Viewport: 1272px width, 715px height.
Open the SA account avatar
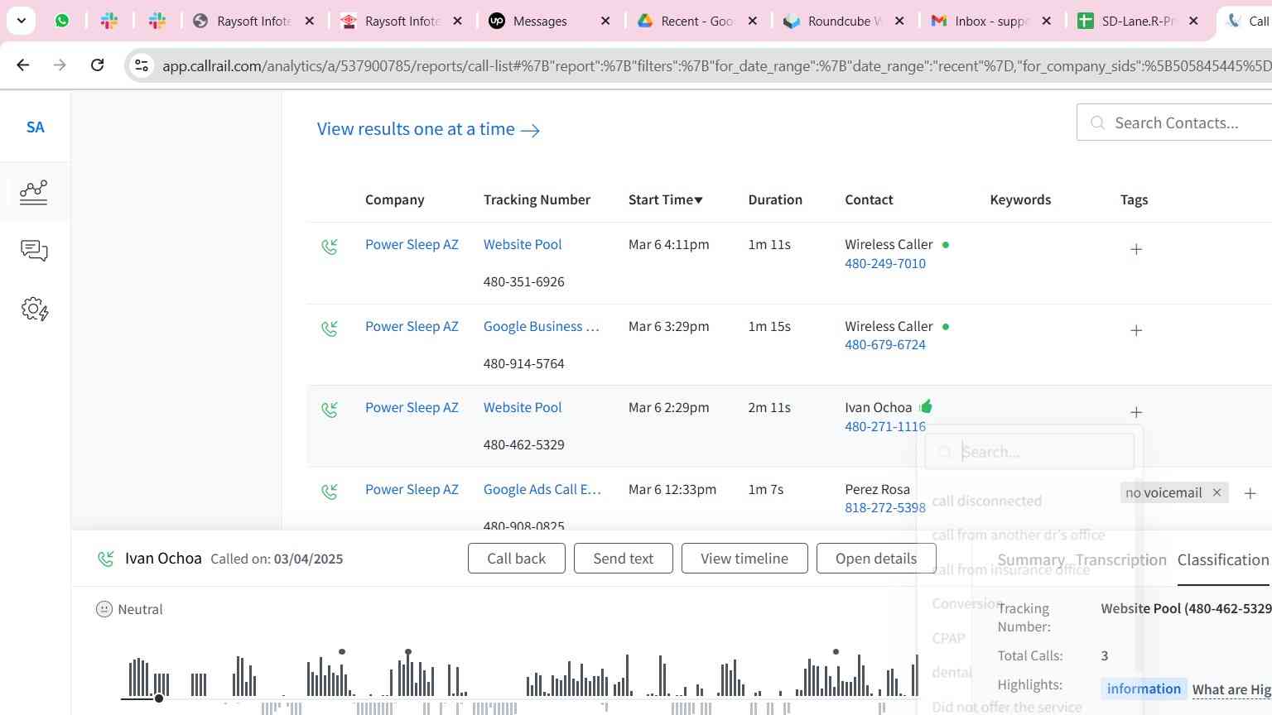tap(35, 127)
